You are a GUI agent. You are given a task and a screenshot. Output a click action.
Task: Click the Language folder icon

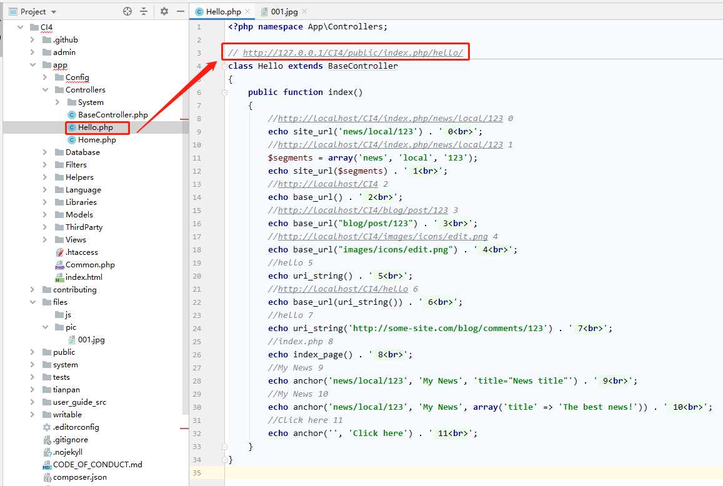(x=59, y=189)
